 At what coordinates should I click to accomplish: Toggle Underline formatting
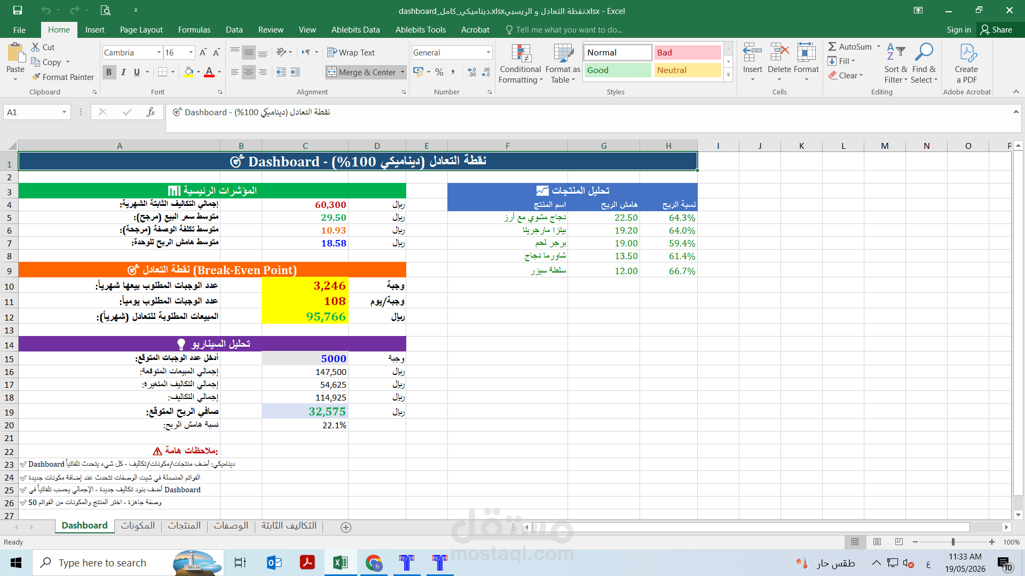137,72
